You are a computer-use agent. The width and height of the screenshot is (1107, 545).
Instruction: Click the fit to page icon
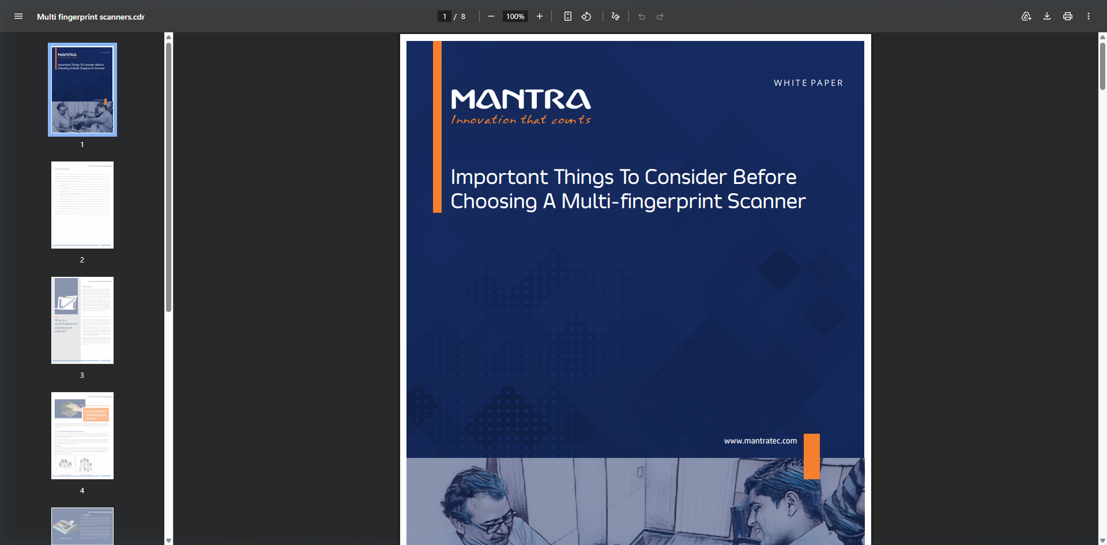[x=568, y=16]
